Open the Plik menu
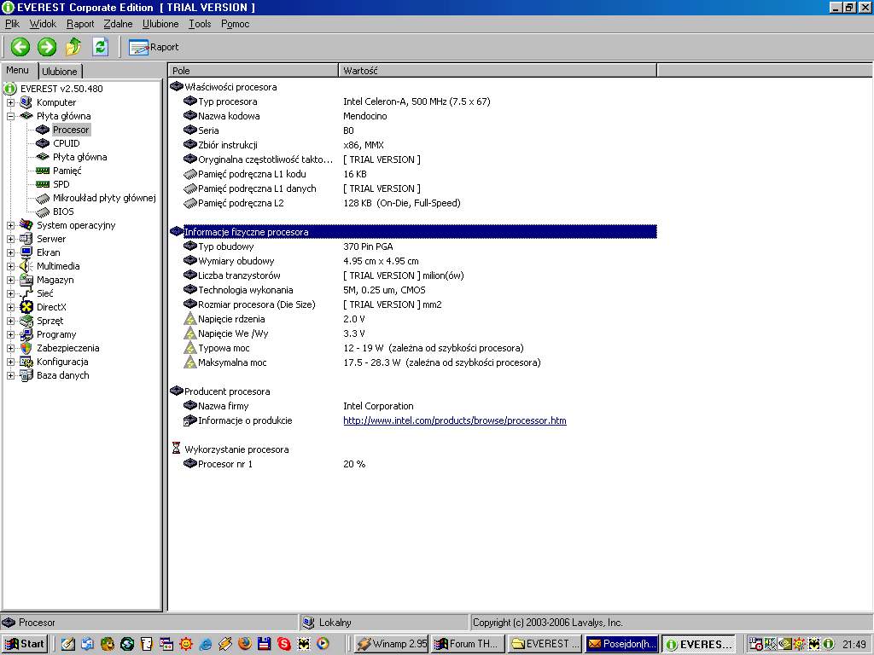 tap(12, 24)
